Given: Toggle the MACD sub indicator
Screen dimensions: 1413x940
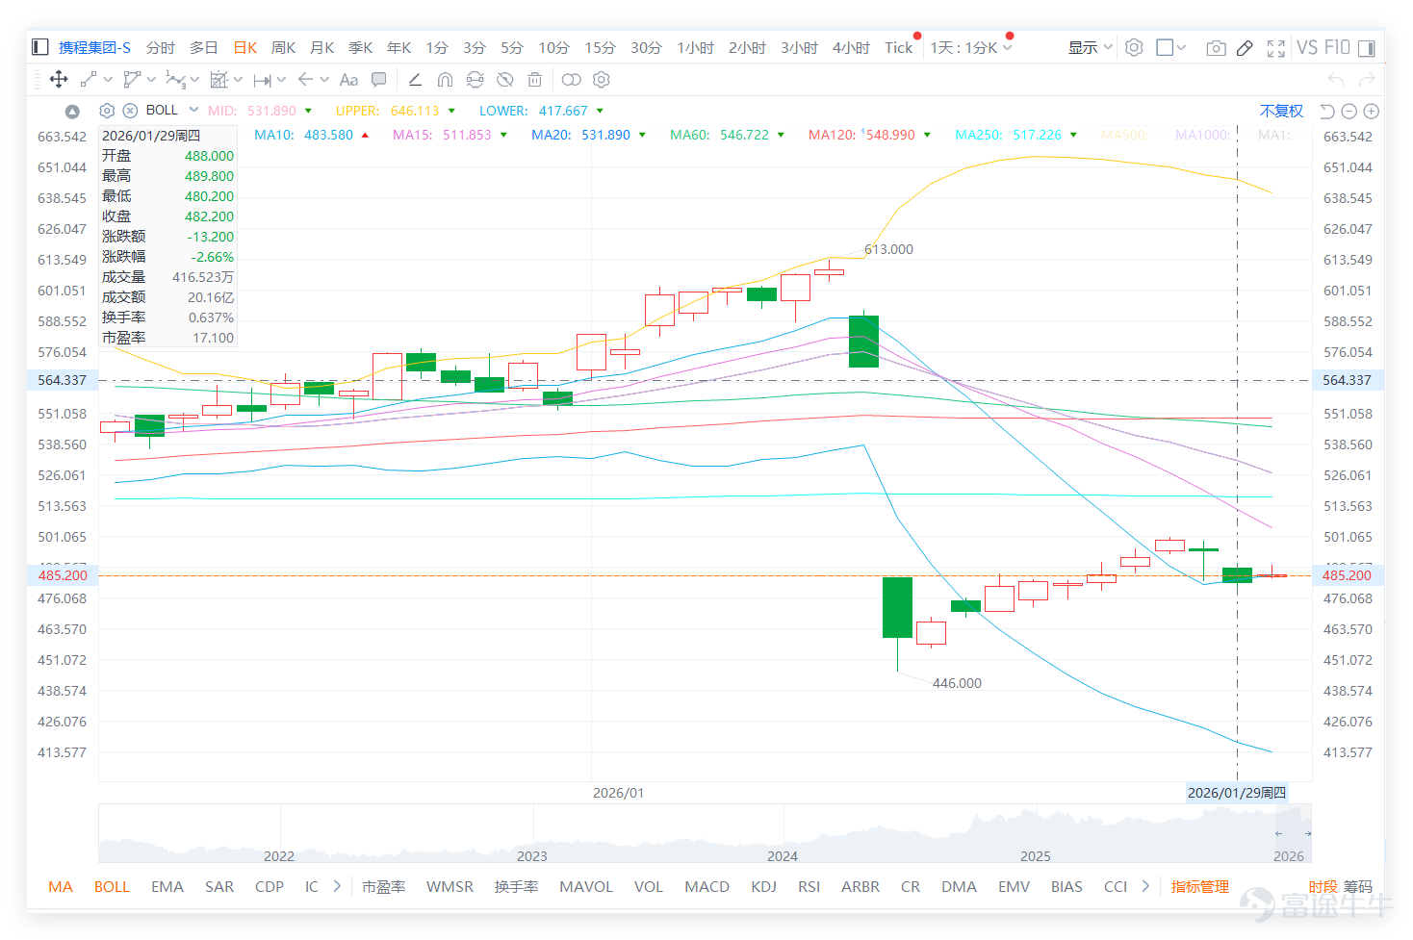Looking at the screenshot, I should point(707,886).
